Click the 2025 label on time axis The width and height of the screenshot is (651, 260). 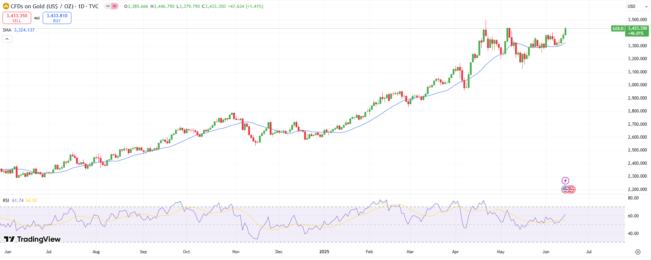coord(324,252)
